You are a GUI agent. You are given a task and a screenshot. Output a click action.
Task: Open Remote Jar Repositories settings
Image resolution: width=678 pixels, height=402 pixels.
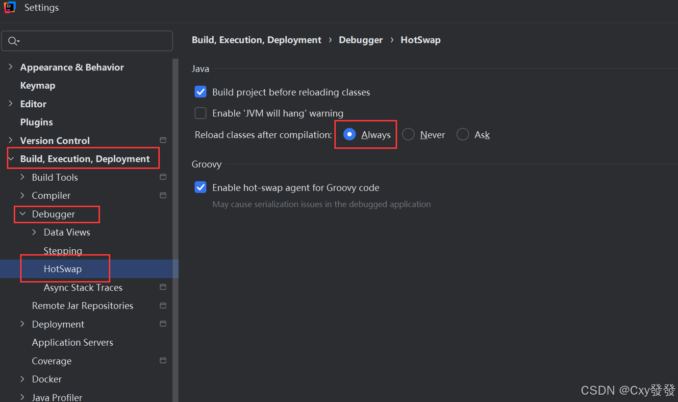pos(82,306)
